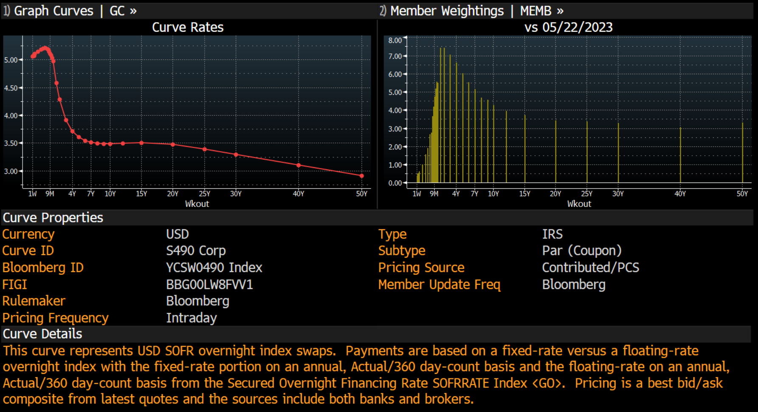Click the Curve ID label
The height and width of the screenshot is (412, 758).
(x=28, y=251)
